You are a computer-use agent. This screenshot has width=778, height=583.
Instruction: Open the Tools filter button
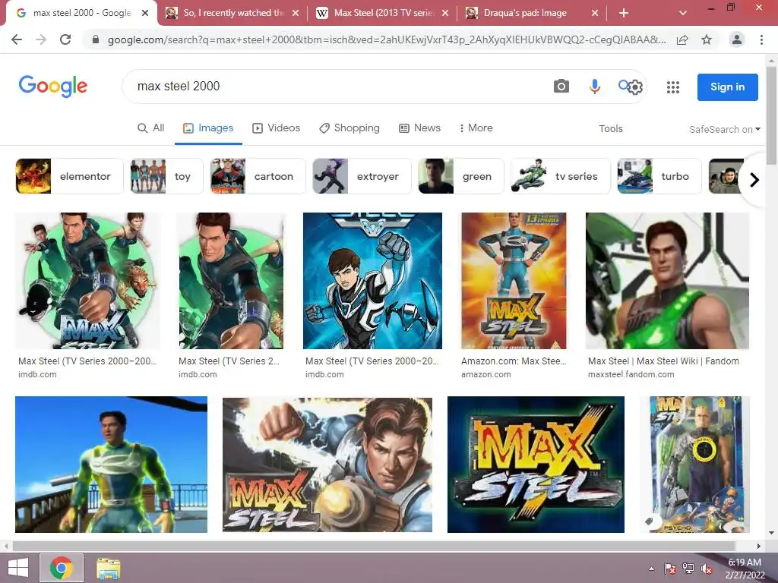(x=610, y=129)
